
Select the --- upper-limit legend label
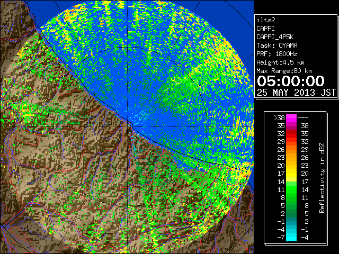(x=303, y=118)
